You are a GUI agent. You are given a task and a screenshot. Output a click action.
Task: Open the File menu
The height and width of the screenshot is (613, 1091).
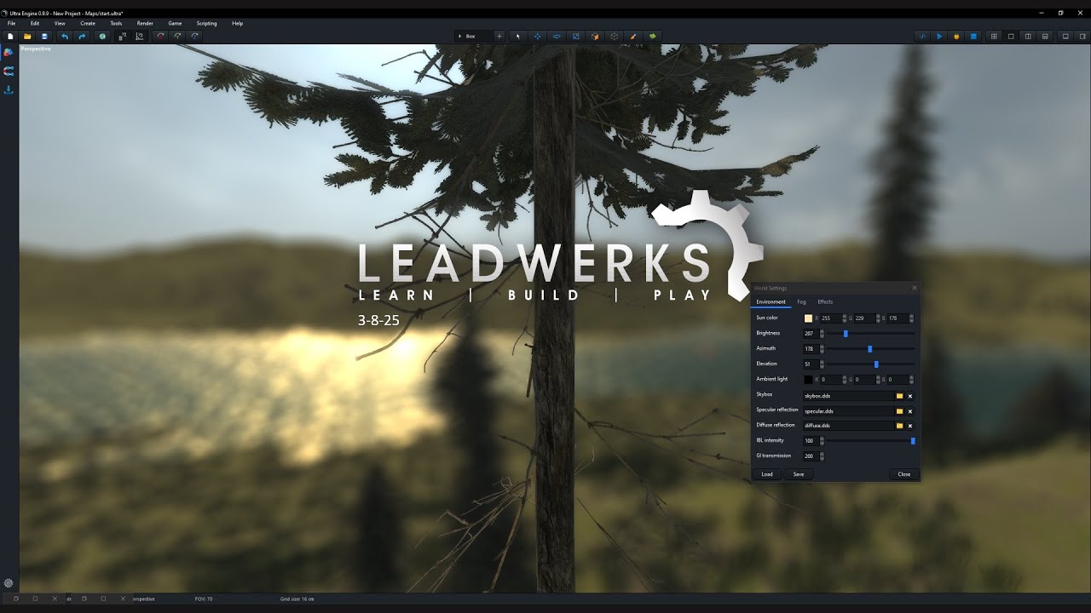point(12,23)
